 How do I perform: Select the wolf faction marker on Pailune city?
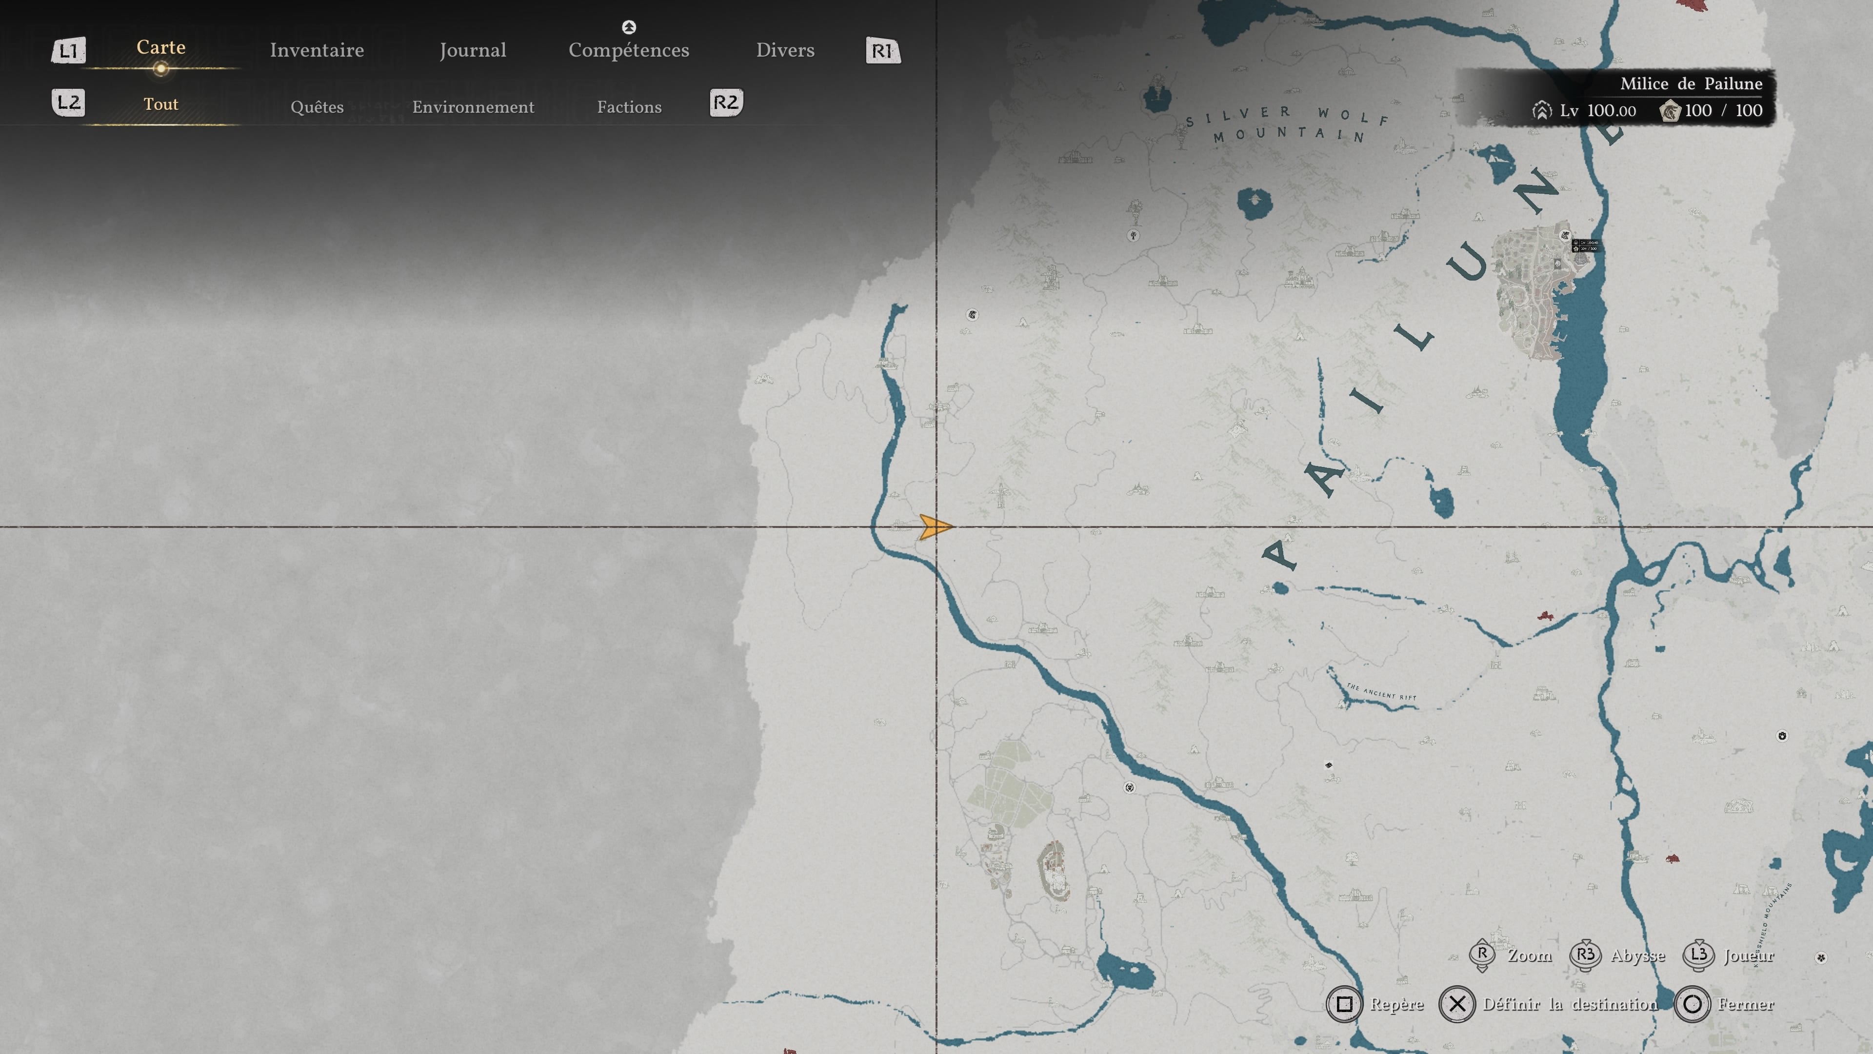(1565, 235)
